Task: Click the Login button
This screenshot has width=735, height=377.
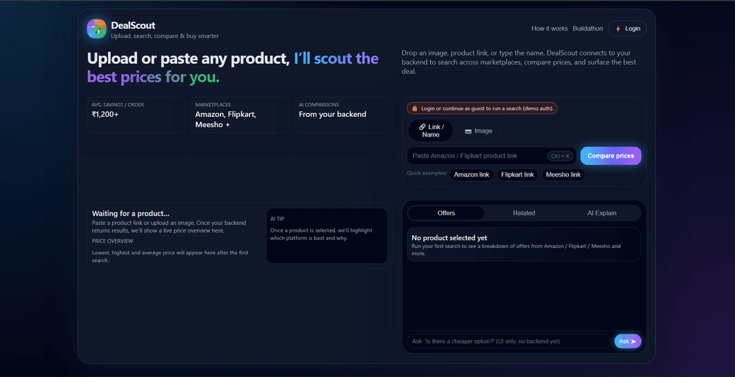Action: (x=627, y=29)
